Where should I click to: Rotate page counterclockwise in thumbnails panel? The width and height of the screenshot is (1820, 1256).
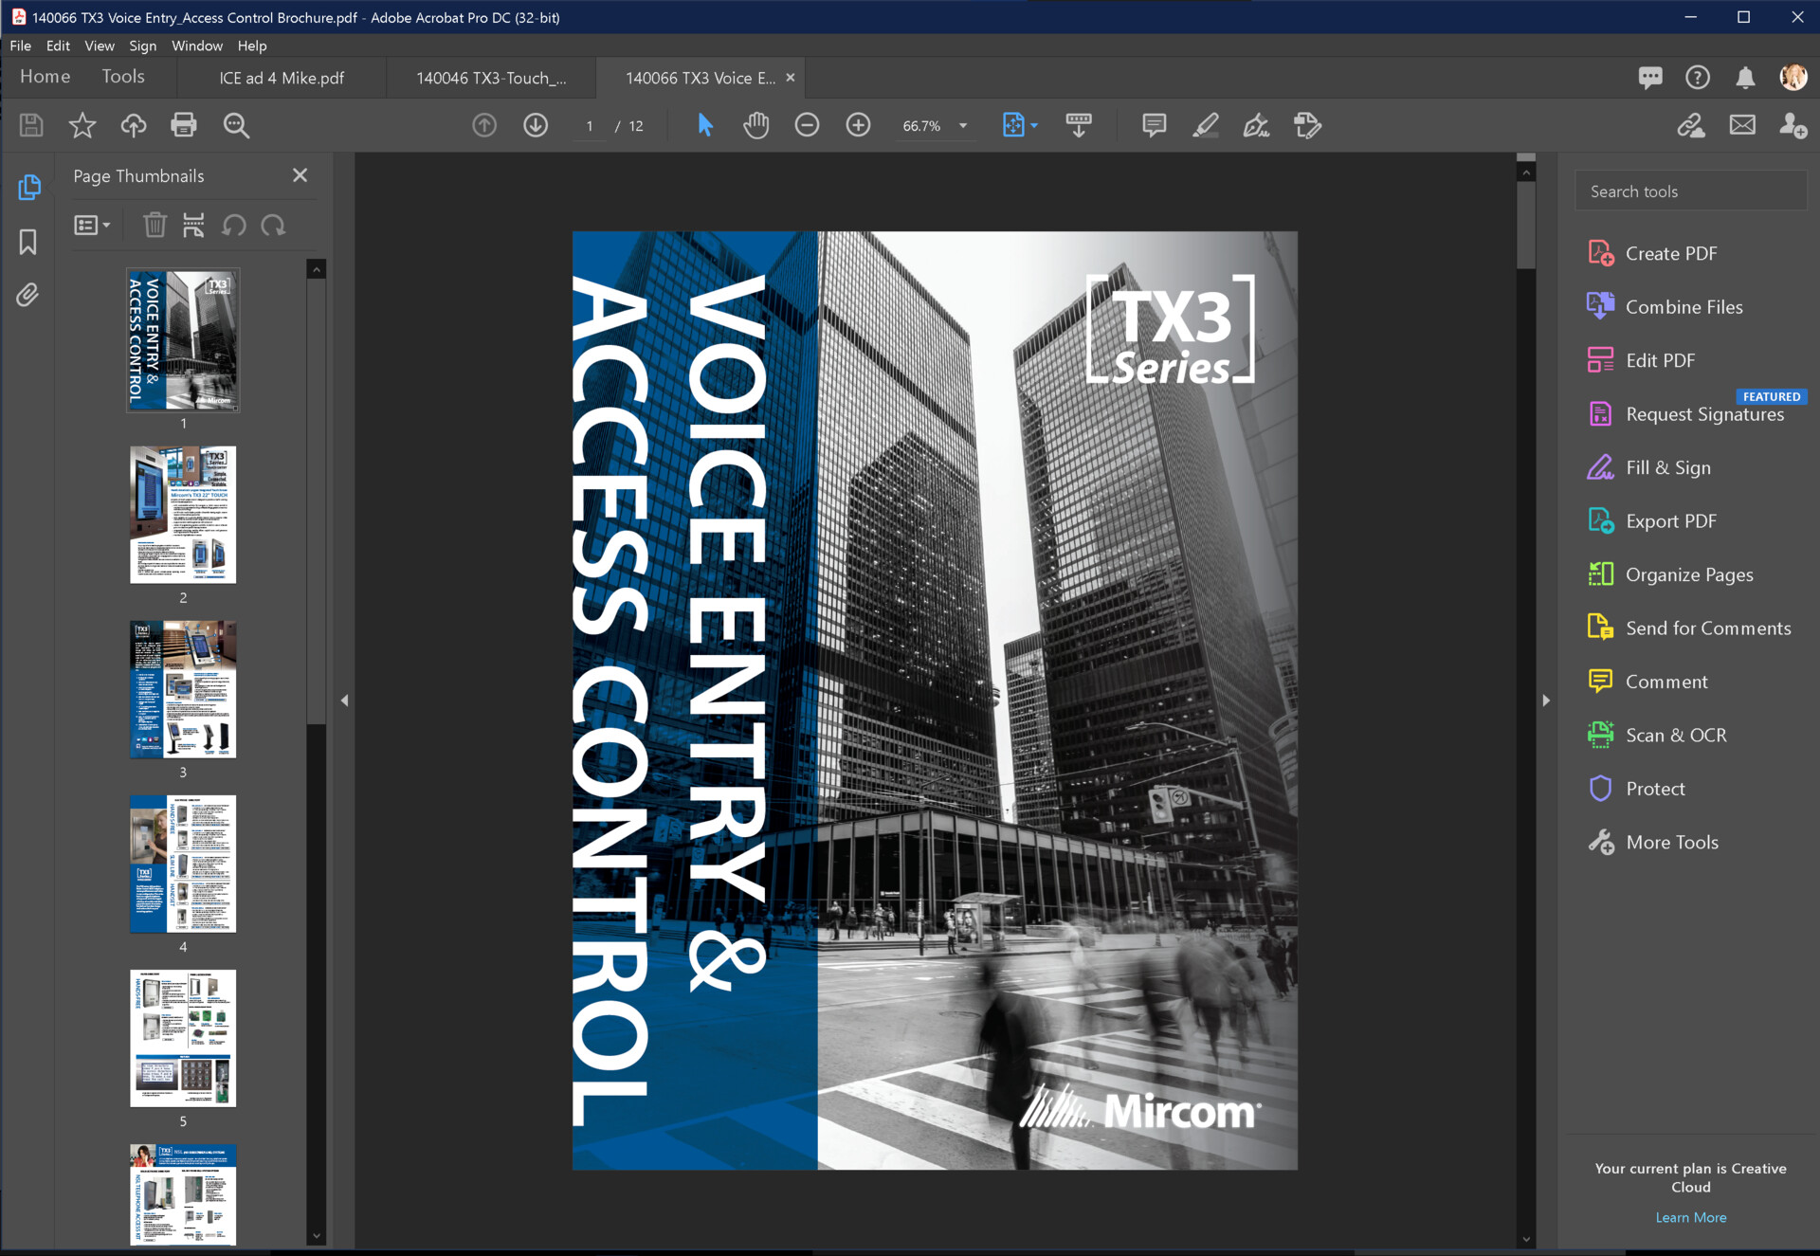[x=233, y=225]
